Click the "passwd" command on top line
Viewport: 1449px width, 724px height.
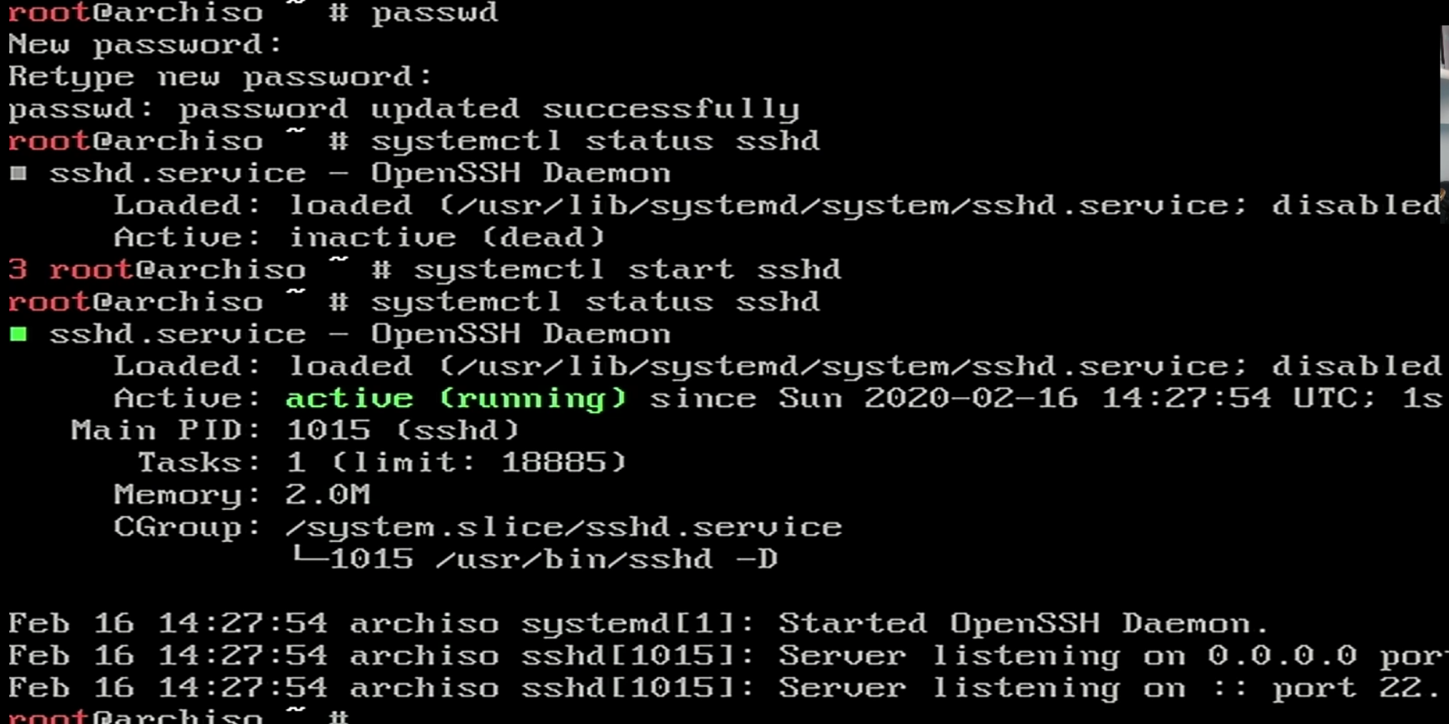(x=434, y=13)
